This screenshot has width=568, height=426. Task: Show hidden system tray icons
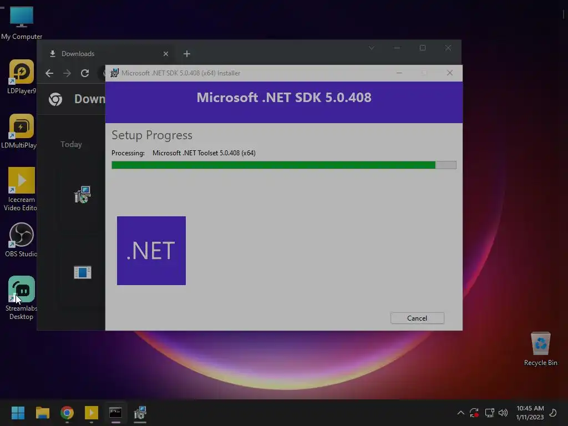(x=460, y=413)
